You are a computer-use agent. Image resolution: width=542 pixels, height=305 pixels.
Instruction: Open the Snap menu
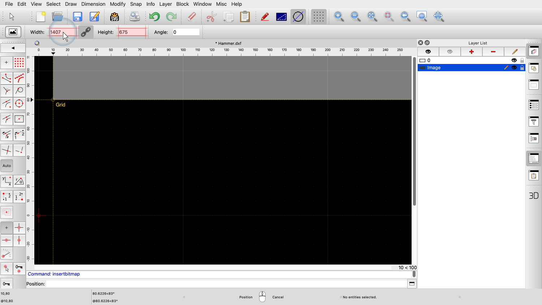coord(136,4)
